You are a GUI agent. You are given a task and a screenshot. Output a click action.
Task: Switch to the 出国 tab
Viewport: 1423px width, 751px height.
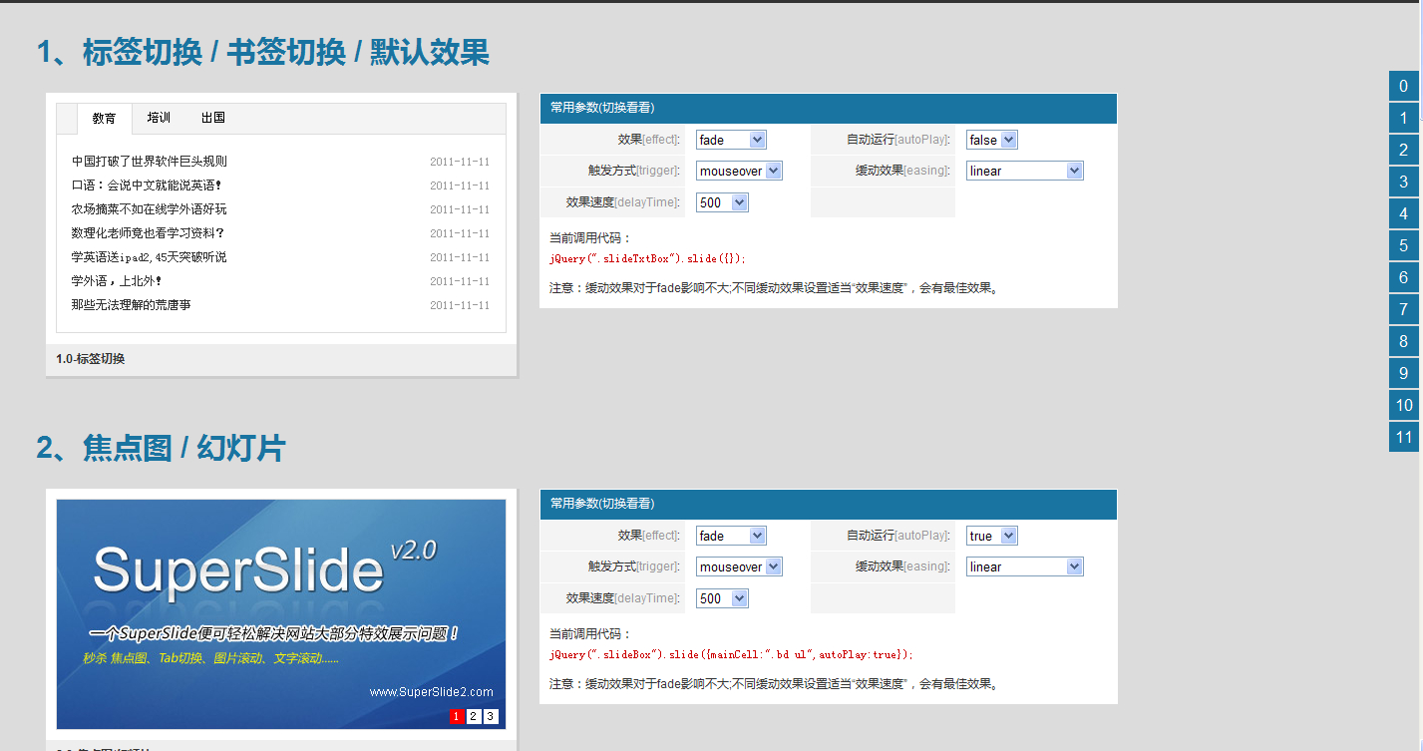click(x=212, y=118)
